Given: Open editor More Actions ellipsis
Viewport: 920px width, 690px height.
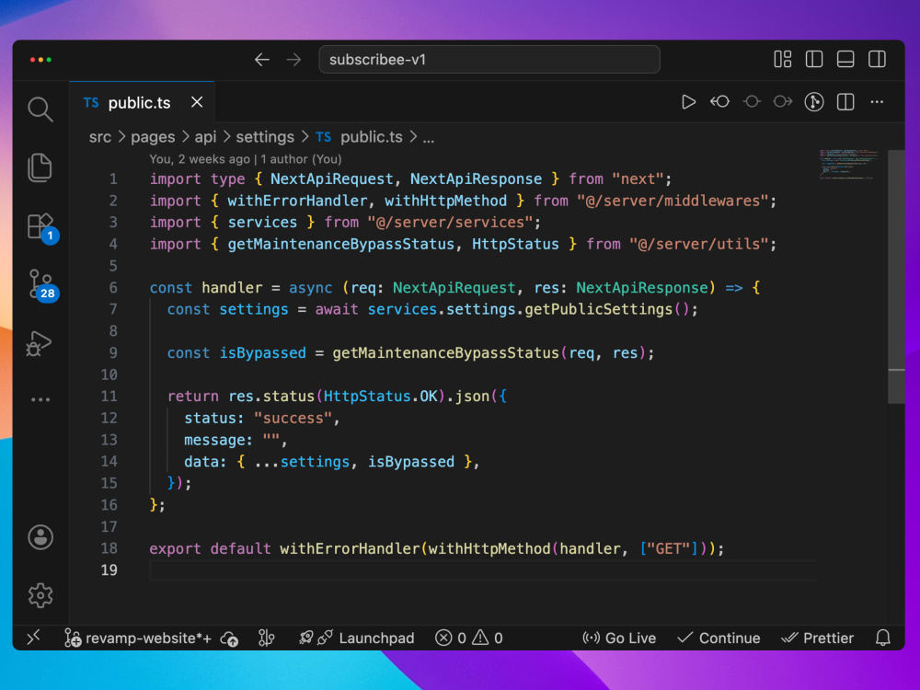Looking at the screenshot, I should click(x=877, y=102).
